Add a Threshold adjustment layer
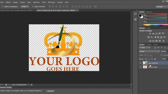The width and height of the screenshot is (168, 94). coord(156,41)
